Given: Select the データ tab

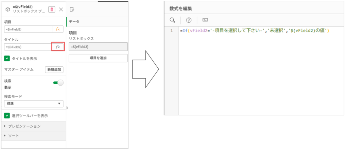Looking at the screenshot, I should 75,22.
